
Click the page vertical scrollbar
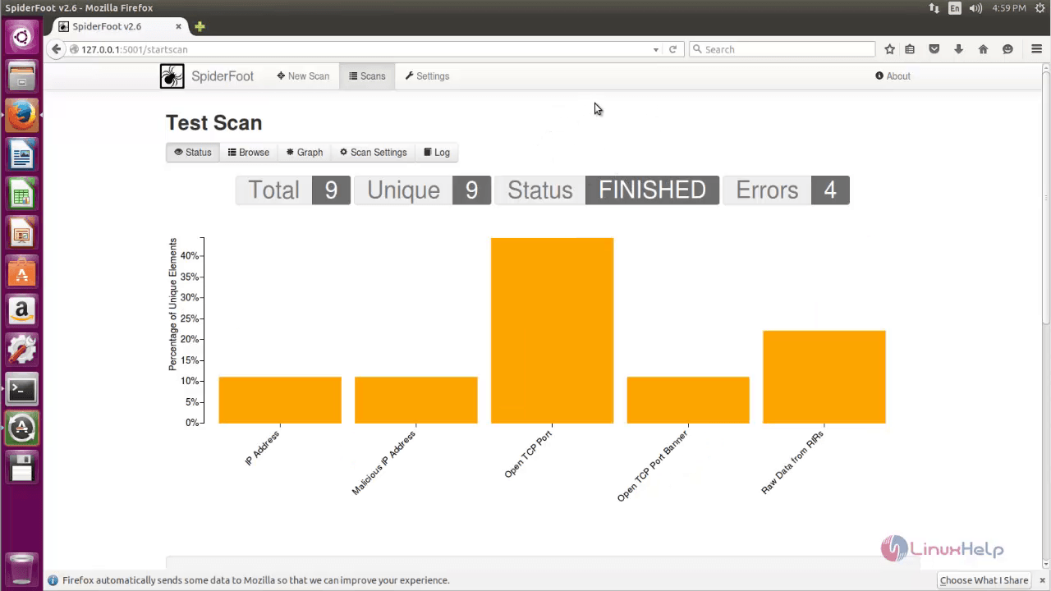tap(1046, 197)
